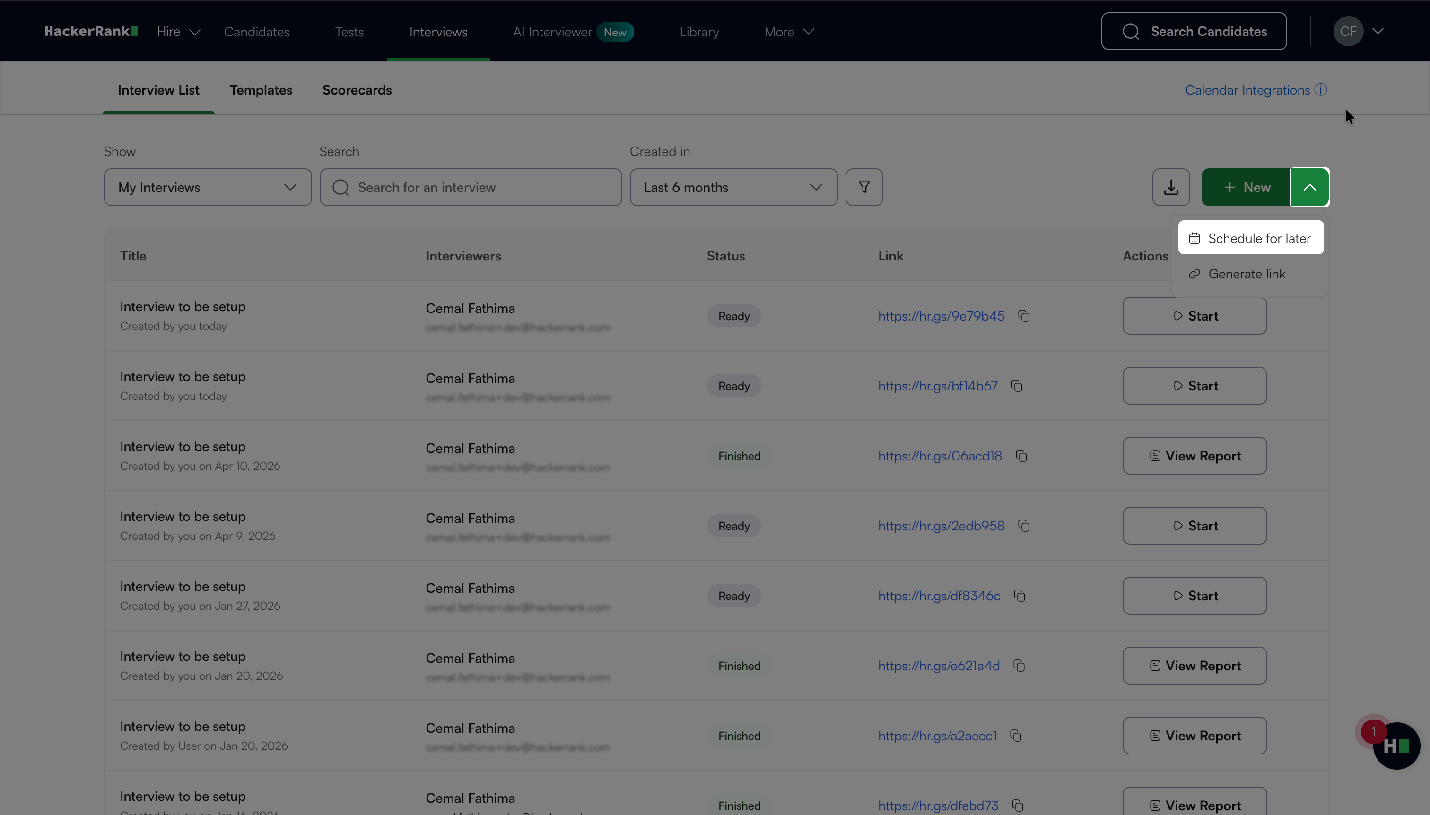Click the download export icon
This screenshot has width=1430, height=815.
[1171, 187]
